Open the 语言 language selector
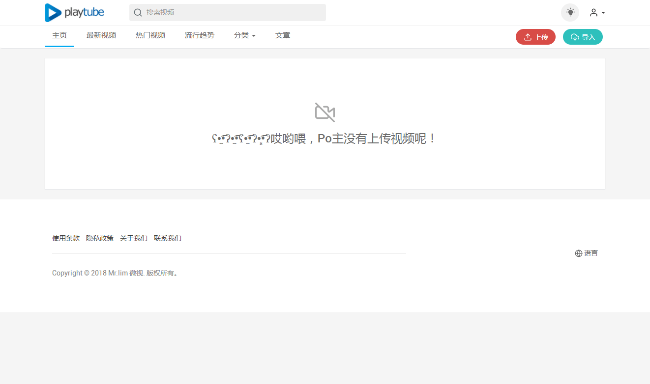This screenshot has width=650, height=384. pos(586,253)
